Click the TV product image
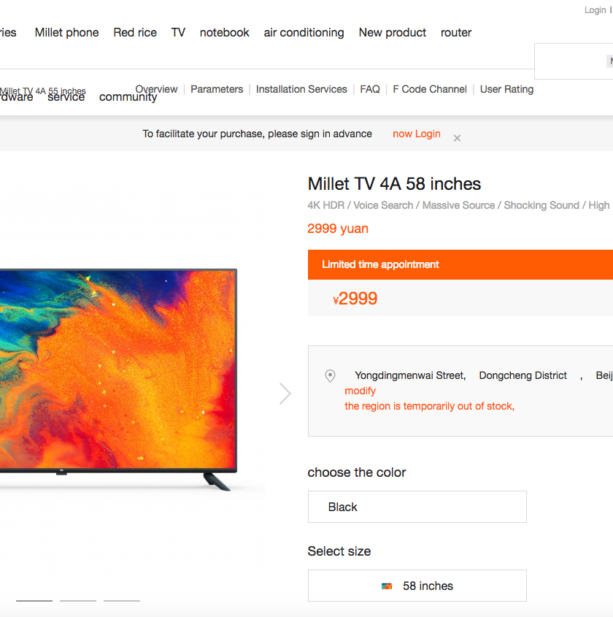The height and width of the screenshot is (617, 613). coord(118,378)
